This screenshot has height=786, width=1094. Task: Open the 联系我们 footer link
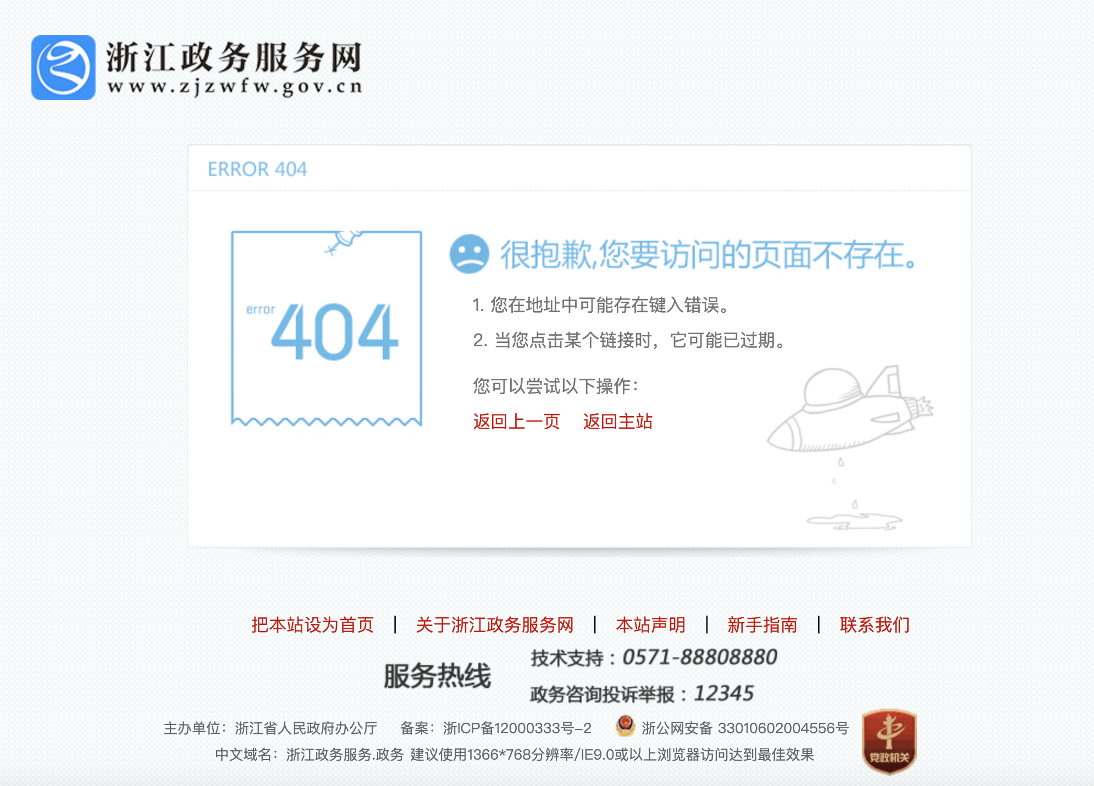tap(874, 625)
